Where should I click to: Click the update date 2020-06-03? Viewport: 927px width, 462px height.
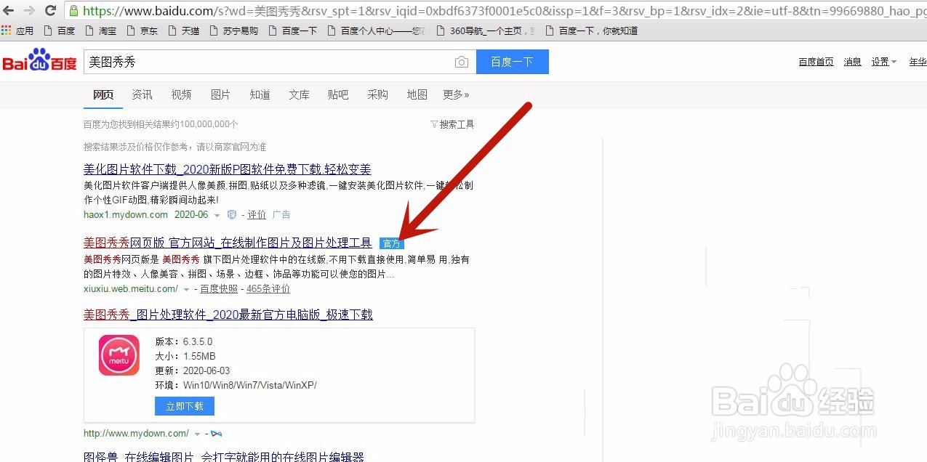(x=206, y=370)
